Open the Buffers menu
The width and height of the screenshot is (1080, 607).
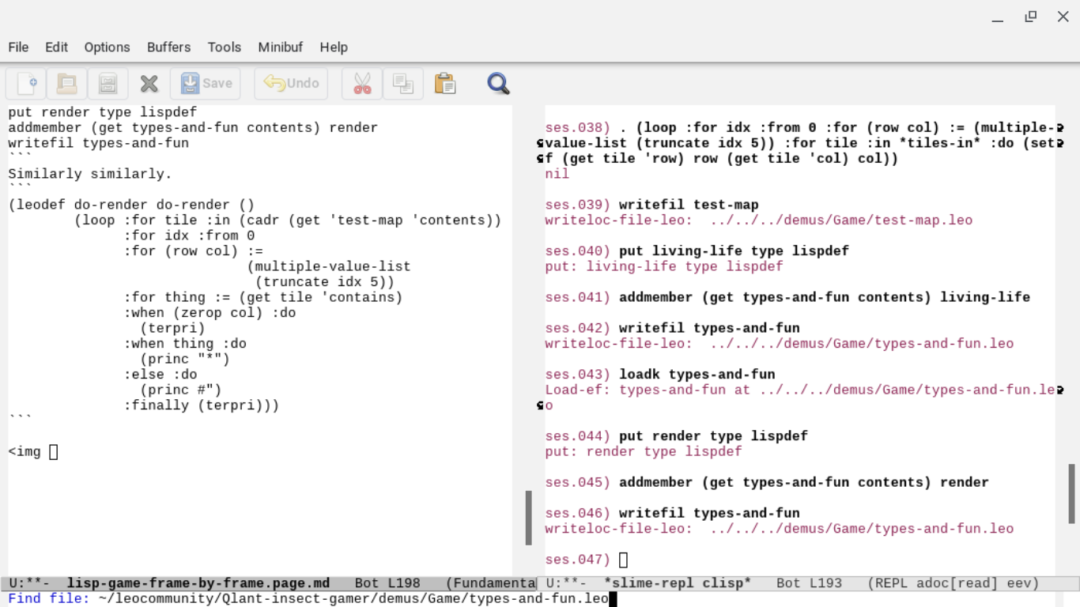168,47
